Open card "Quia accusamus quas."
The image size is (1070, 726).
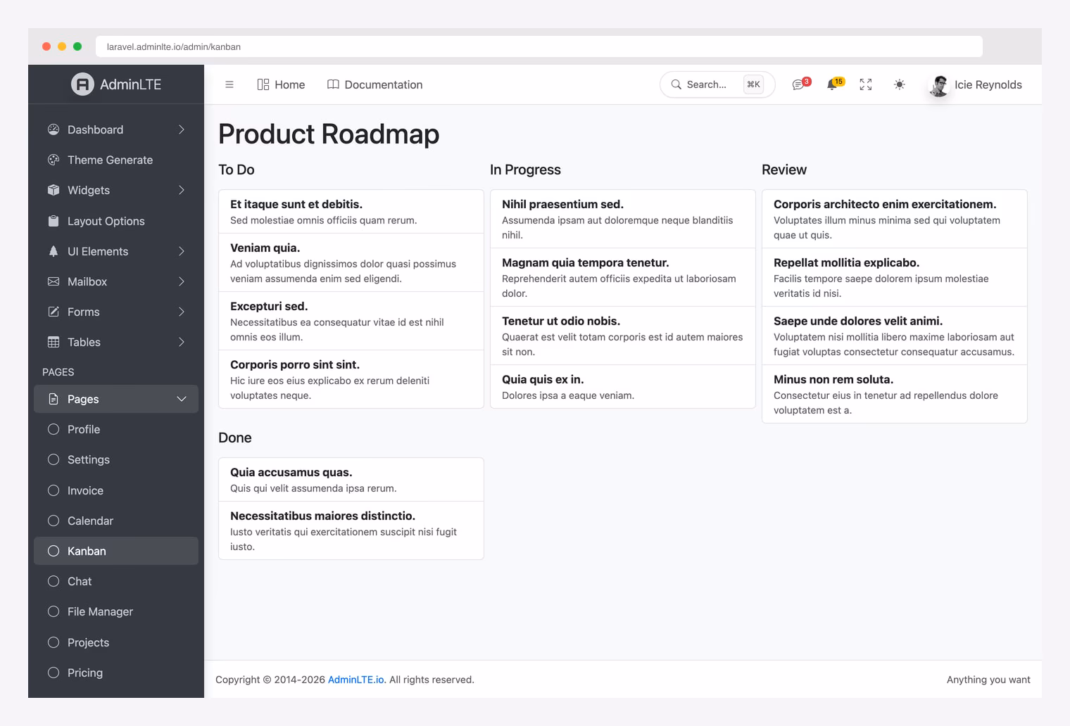[x=351, y=480]
